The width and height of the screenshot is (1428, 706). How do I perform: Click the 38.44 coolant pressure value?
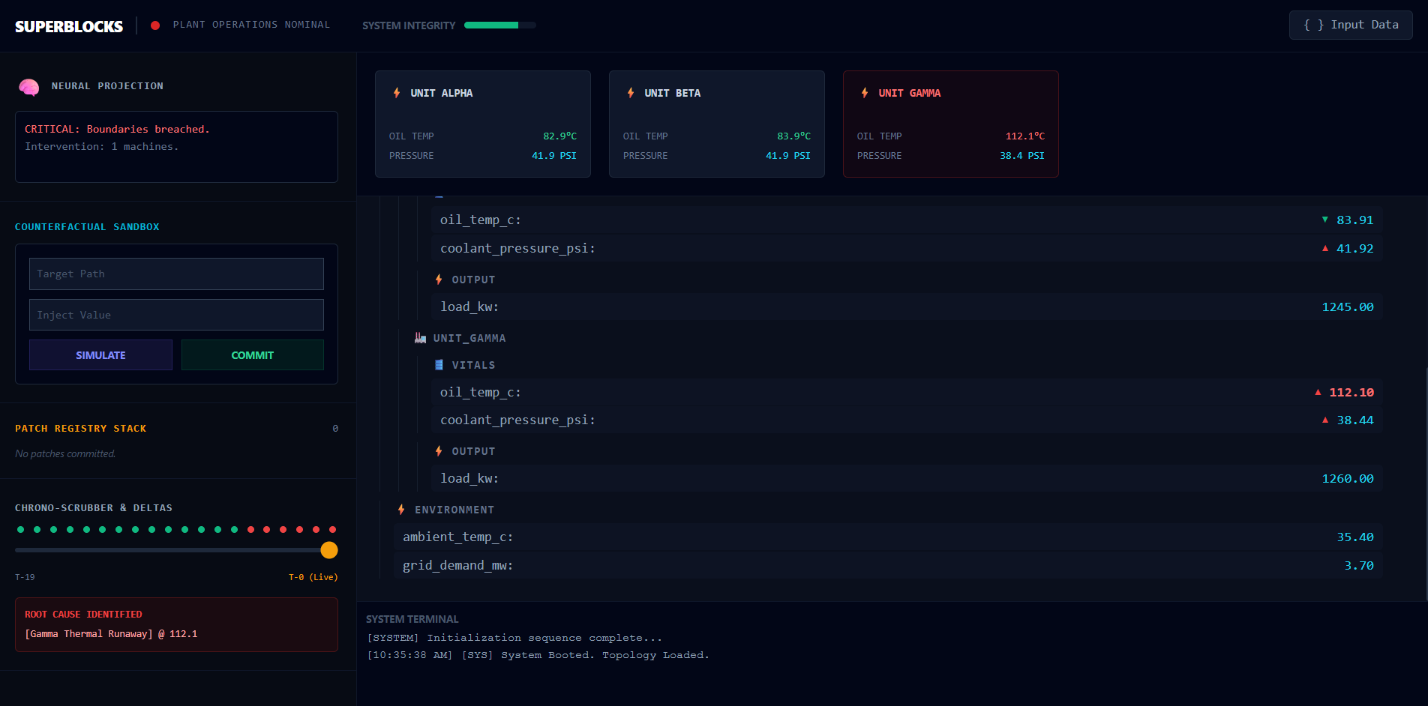coord(1355,420)
